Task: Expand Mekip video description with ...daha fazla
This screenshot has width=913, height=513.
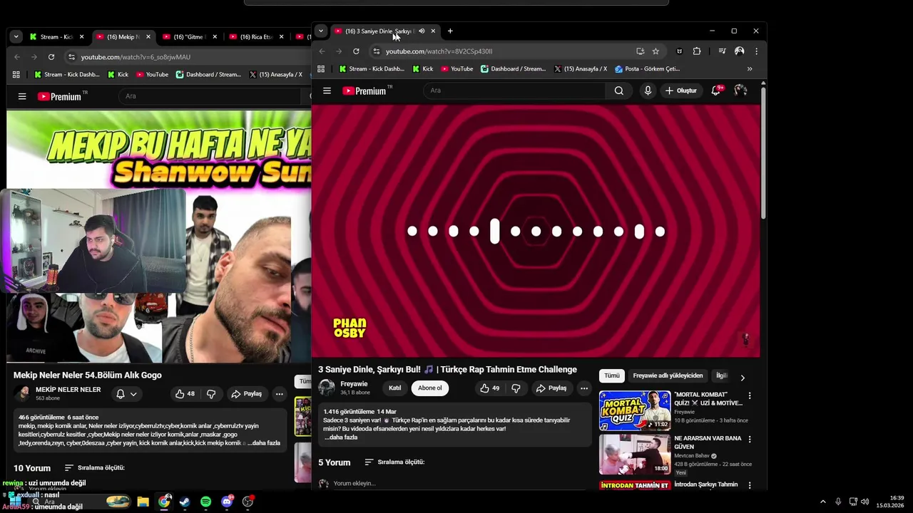Action: [264, 443]
